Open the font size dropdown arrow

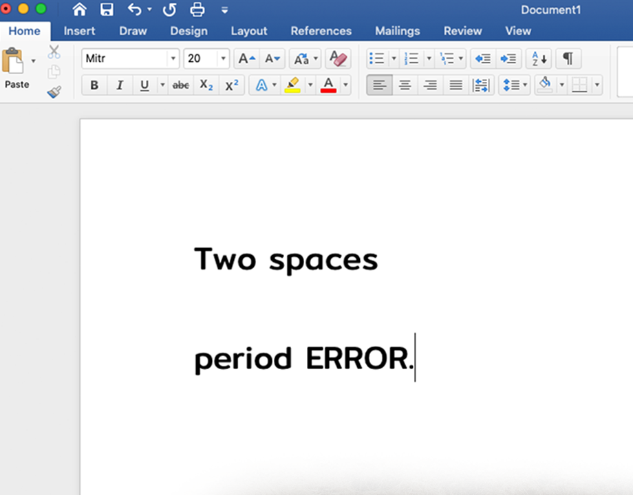pos(223,59)
